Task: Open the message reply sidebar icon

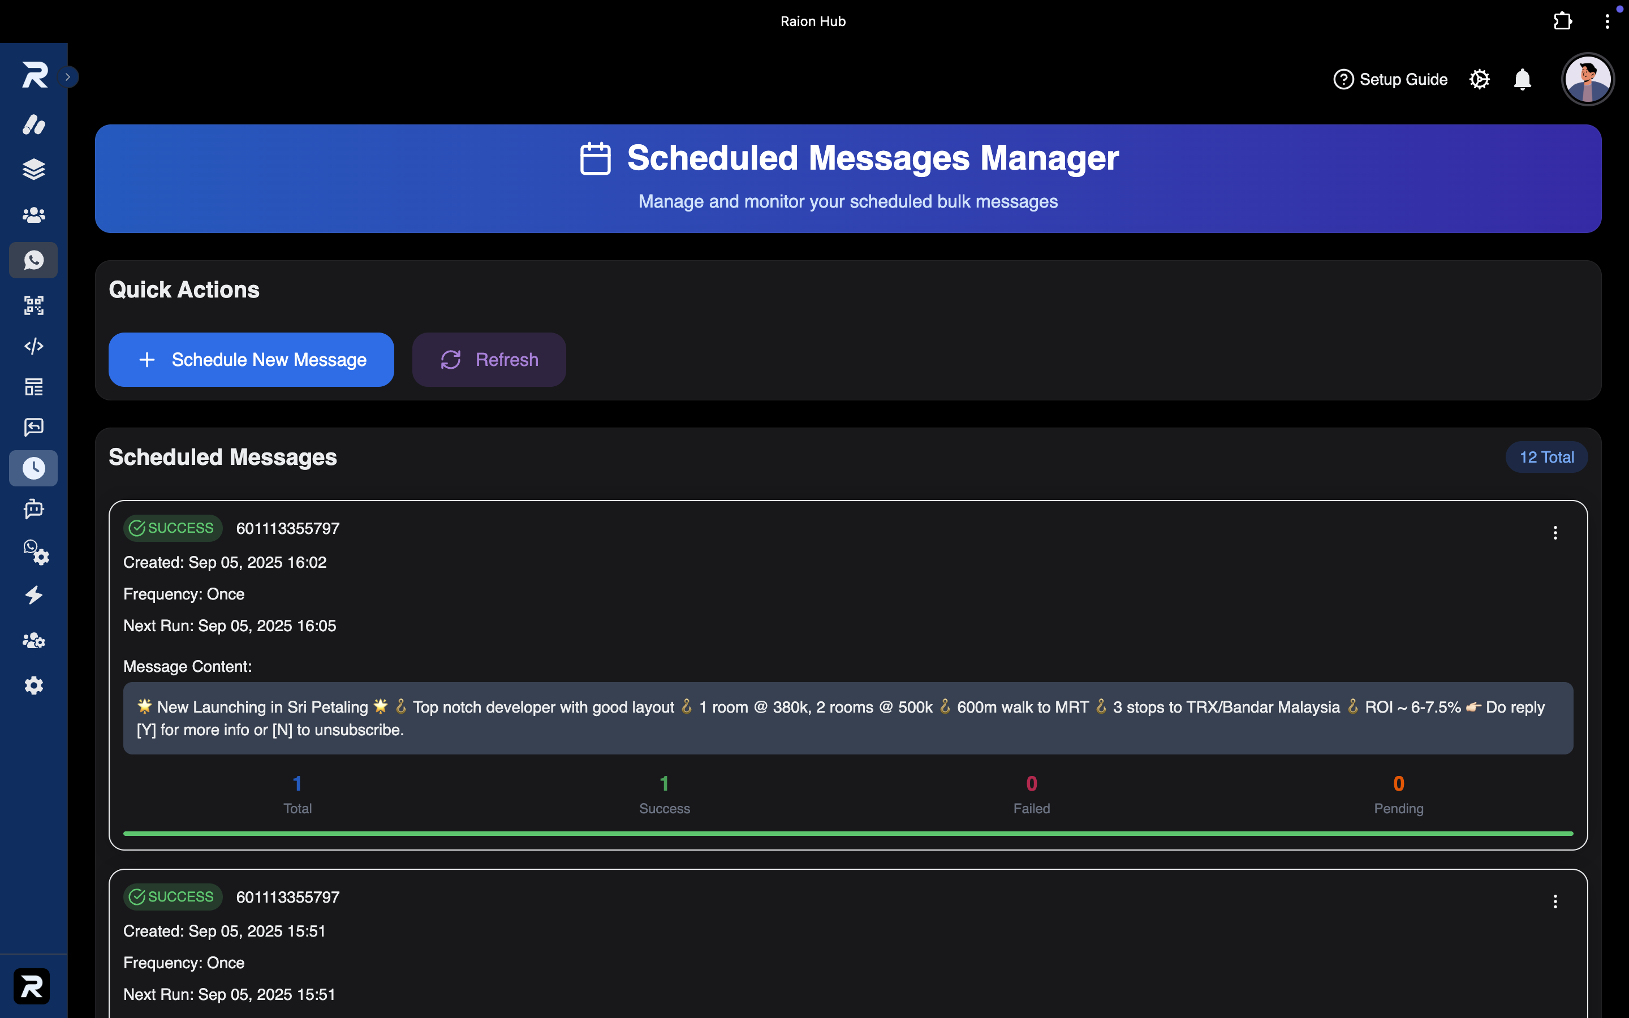Action: click(34, 427)
